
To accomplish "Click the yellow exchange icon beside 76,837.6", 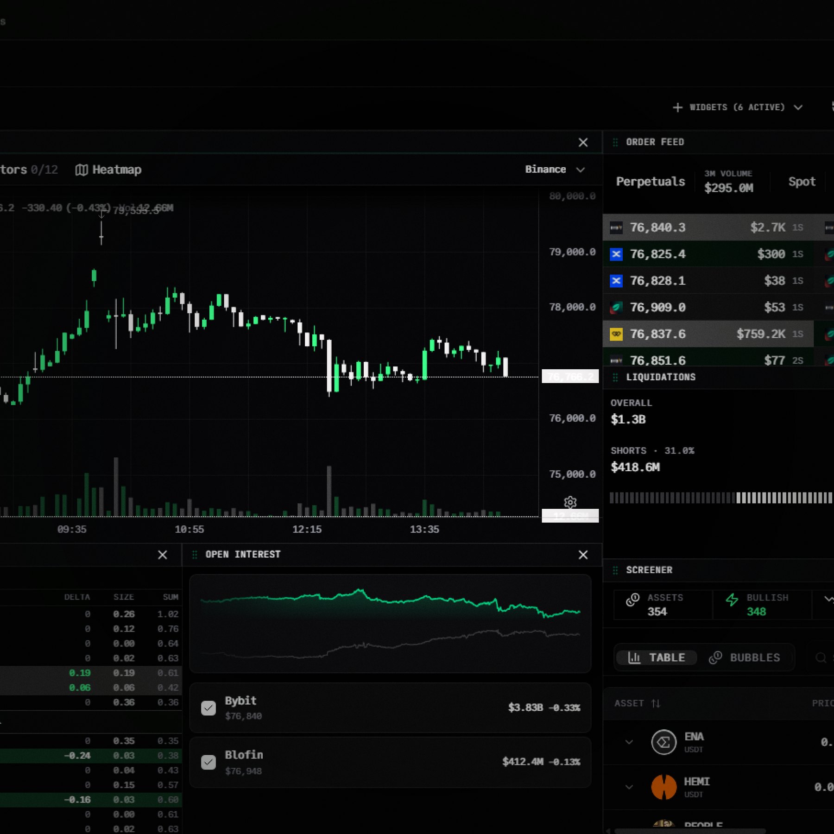I will point(616,334).
